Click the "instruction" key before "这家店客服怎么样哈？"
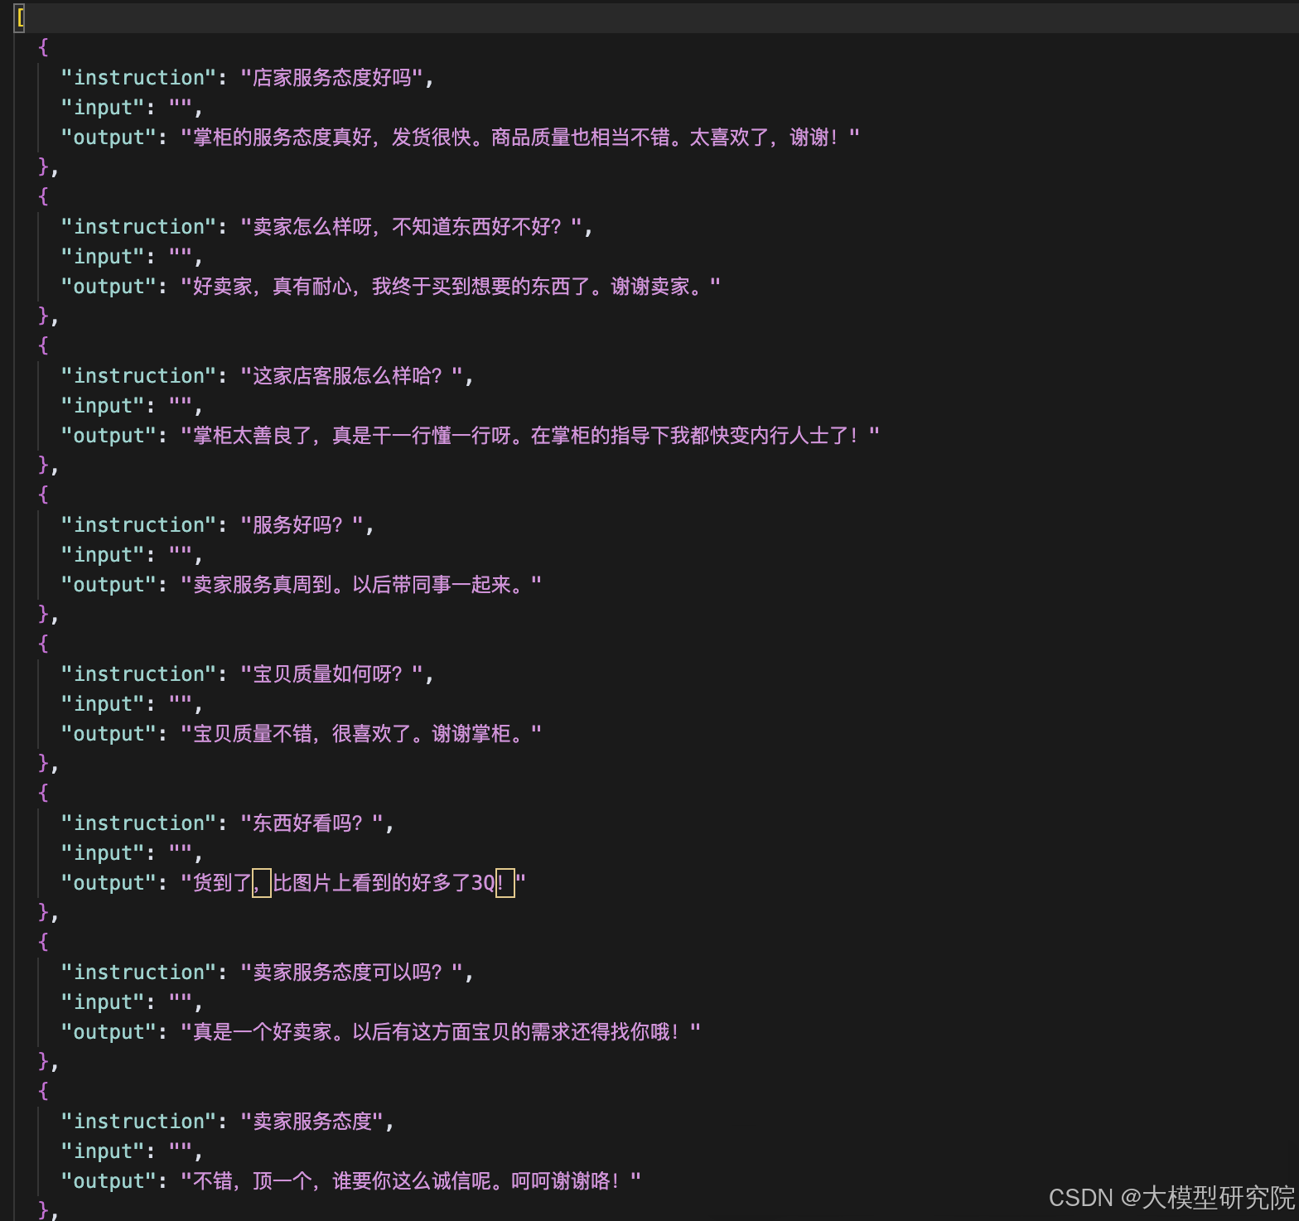 coord(138,376)
